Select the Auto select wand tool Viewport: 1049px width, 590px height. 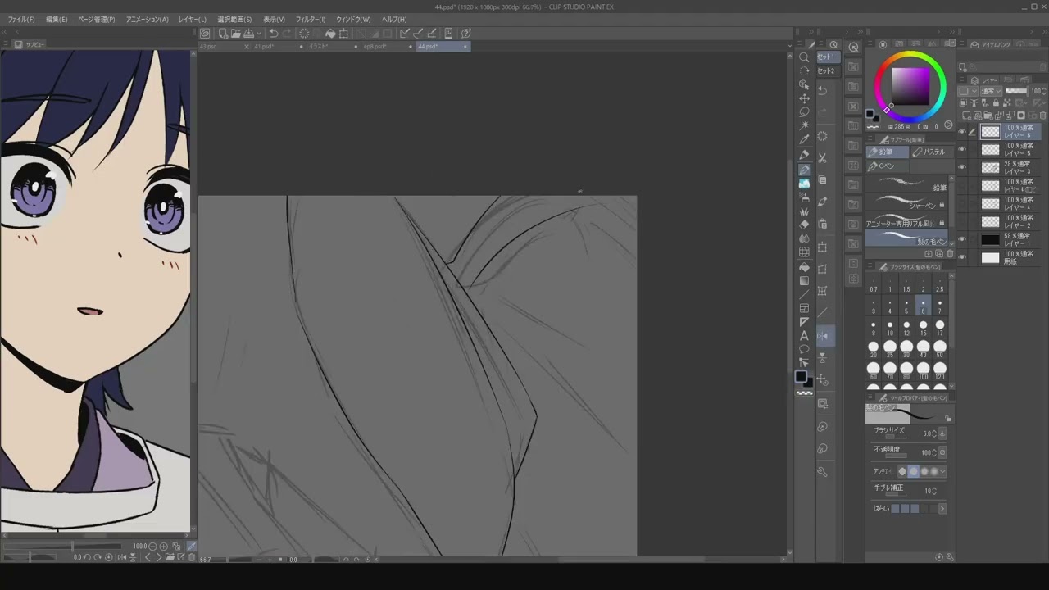tap(804, 126)
